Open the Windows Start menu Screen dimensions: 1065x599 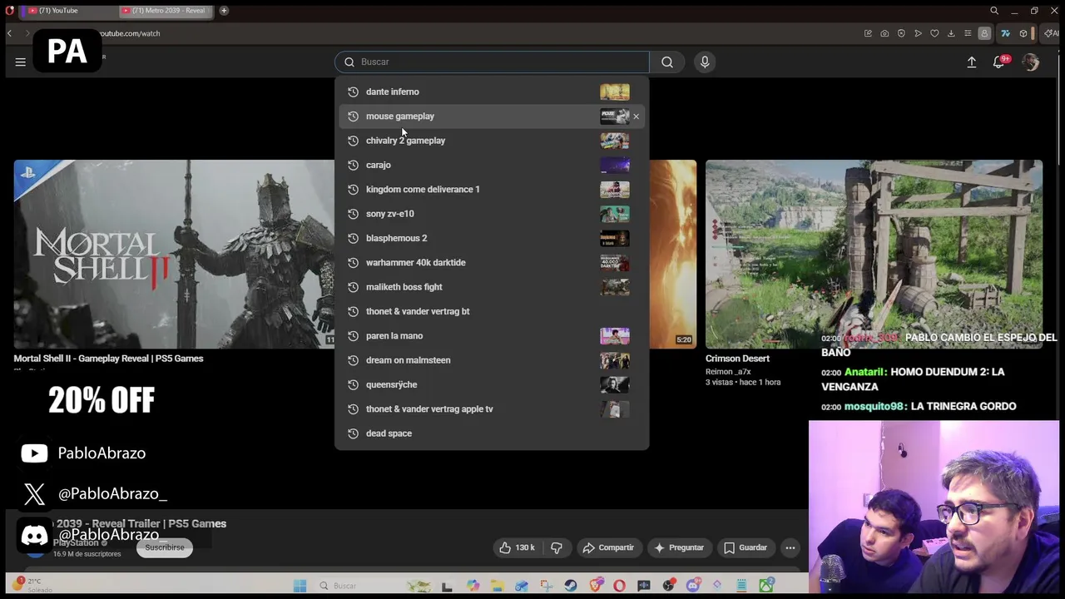[300, 586]
